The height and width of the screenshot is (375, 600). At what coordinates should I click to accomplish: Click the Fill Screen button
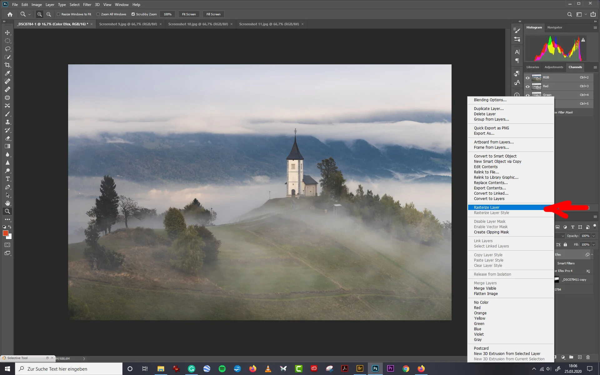213,14
